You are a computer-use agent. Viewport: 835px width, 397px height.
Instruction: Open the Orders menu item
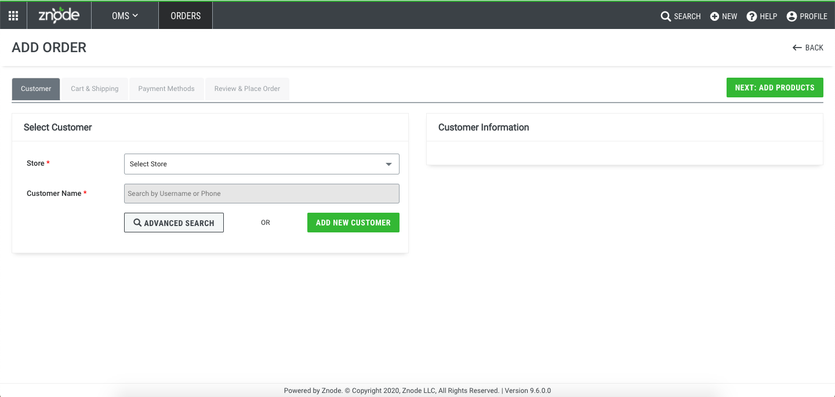[x=186, y=16]
